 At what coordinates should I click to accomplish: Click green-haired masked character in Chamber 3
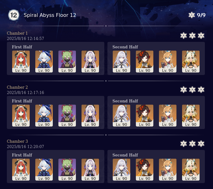pos(67,170)
